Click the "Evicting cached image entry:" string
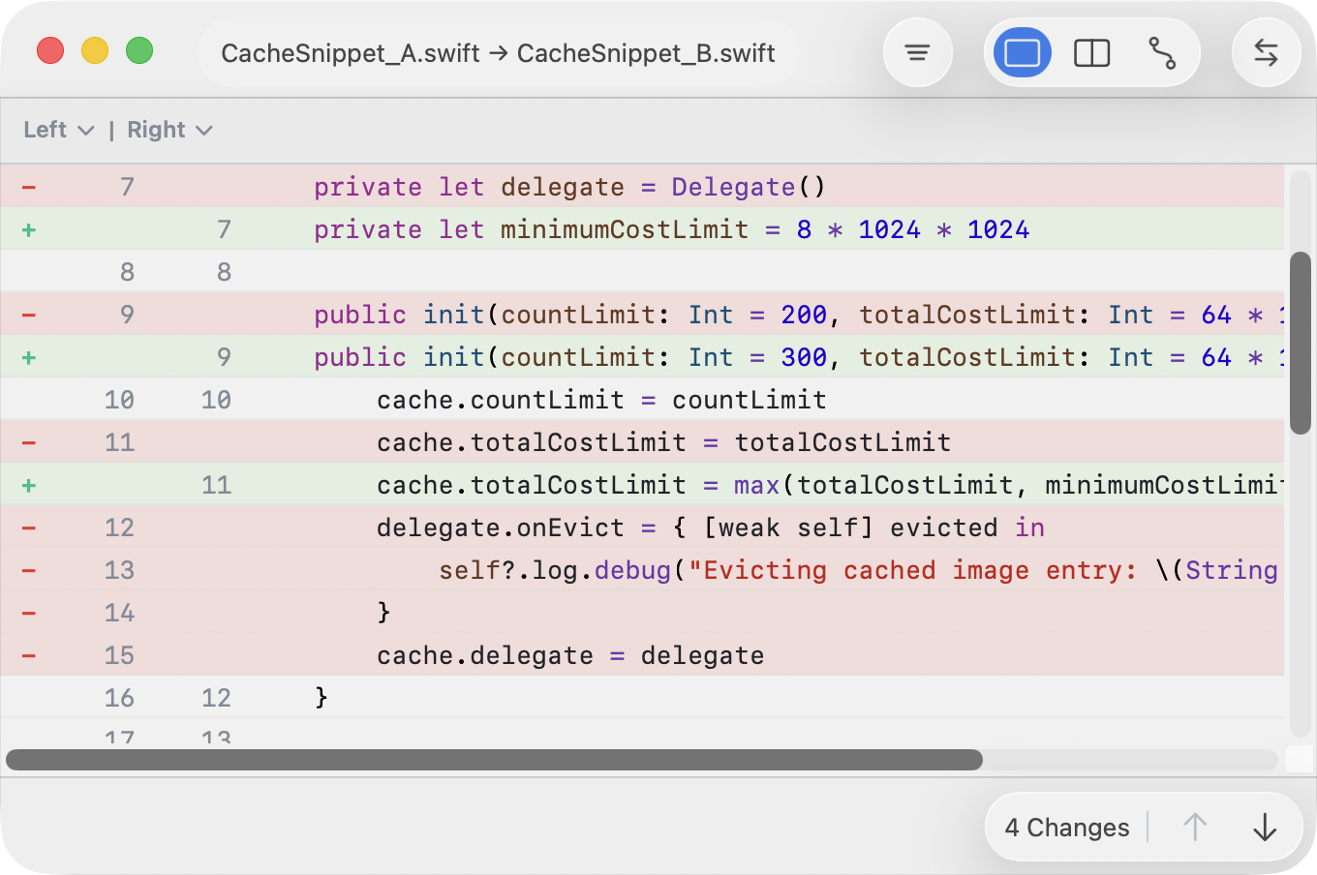 (912, 570)
